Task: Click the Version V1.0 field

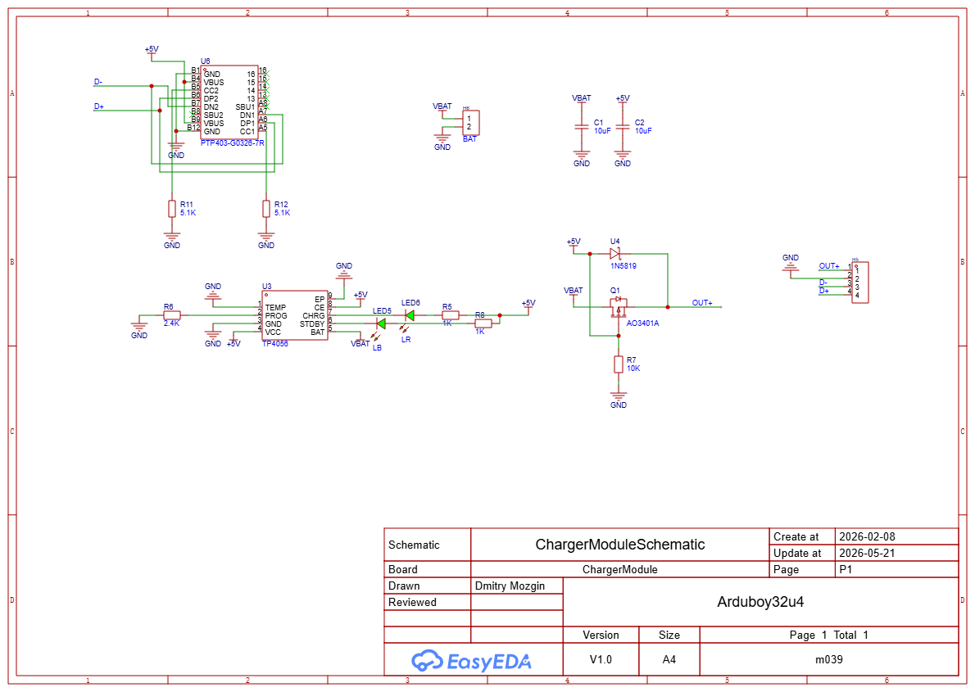Action: pos(601,660)
